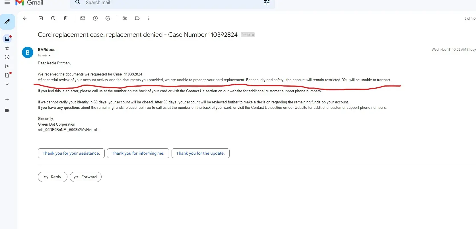
Task: Delete this email with trash icon
Action: coord(66,18)
